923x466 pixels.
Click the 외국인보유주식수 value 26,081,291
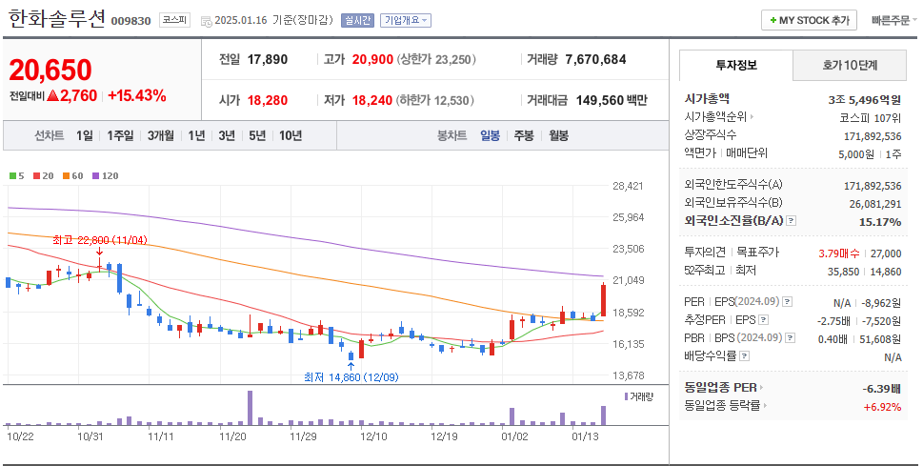[x=875, y=204]
